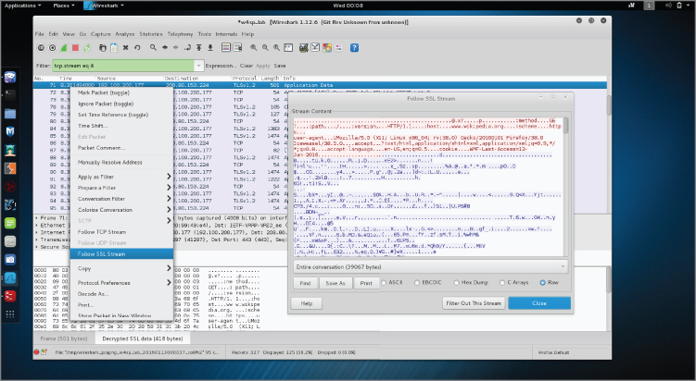Screen dimensions: 696x381
Task: Toggle auto scroll in live capture icon
Action: pyautogui.click(x=237, y=48)
